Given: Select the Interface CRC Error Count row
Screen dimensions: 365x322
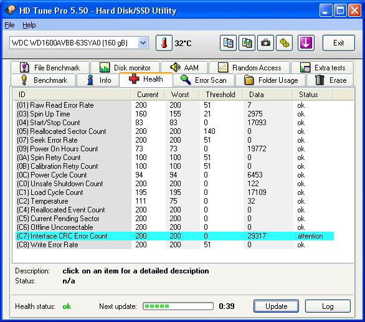Looking at the screenshot, I should coord(175,236).
